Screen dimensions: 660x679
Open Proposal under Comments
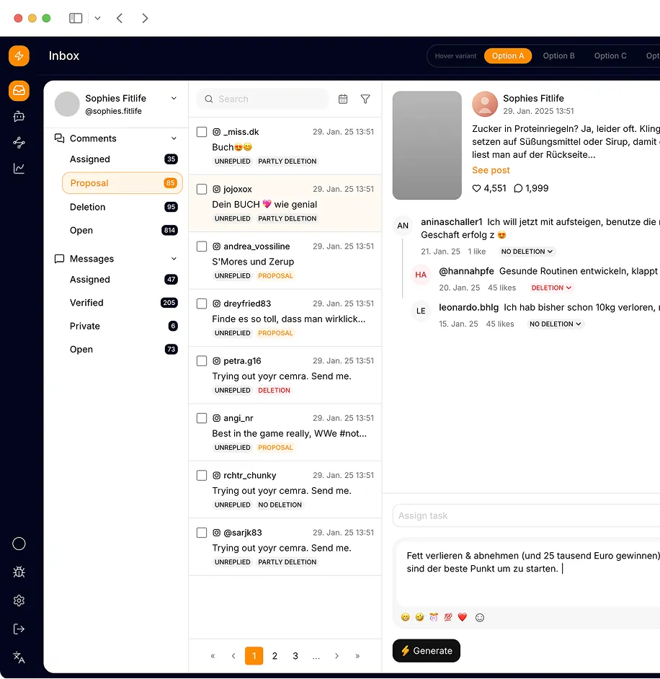click(122, 183)
